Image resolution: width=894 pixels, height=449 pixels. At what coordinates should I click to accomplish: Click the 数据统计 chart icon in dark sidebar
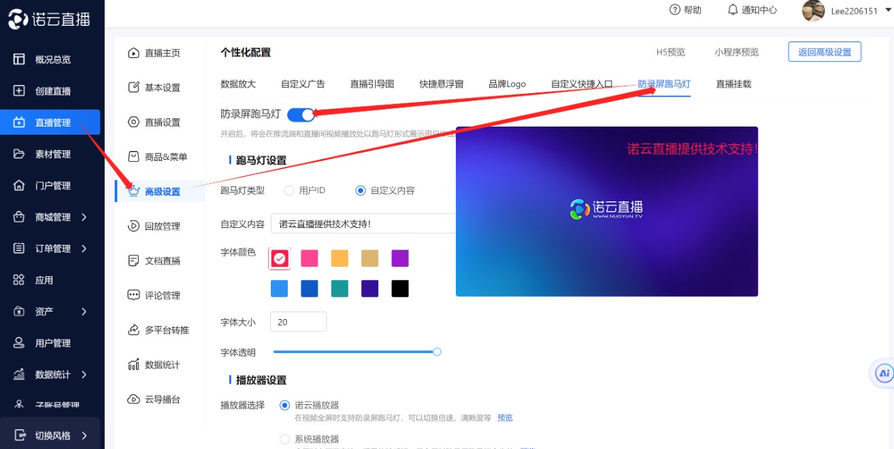pos(19,374)
